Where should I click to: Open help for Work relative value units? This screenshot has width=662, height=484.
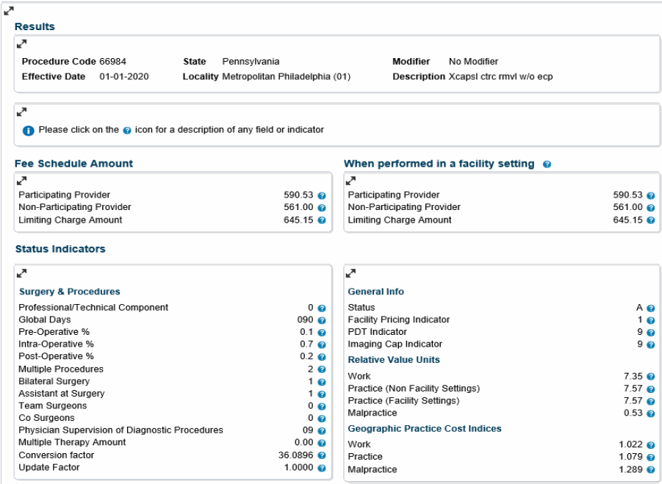tap(651, 375)
